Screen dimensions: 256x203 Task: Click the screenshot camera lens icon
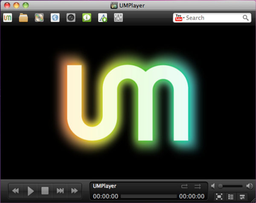(71, 17)
